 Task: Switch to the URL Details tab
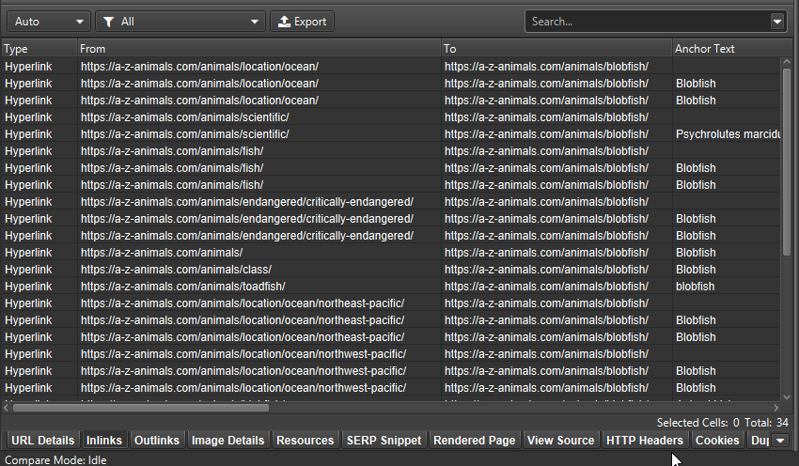(x=42, y=441)
